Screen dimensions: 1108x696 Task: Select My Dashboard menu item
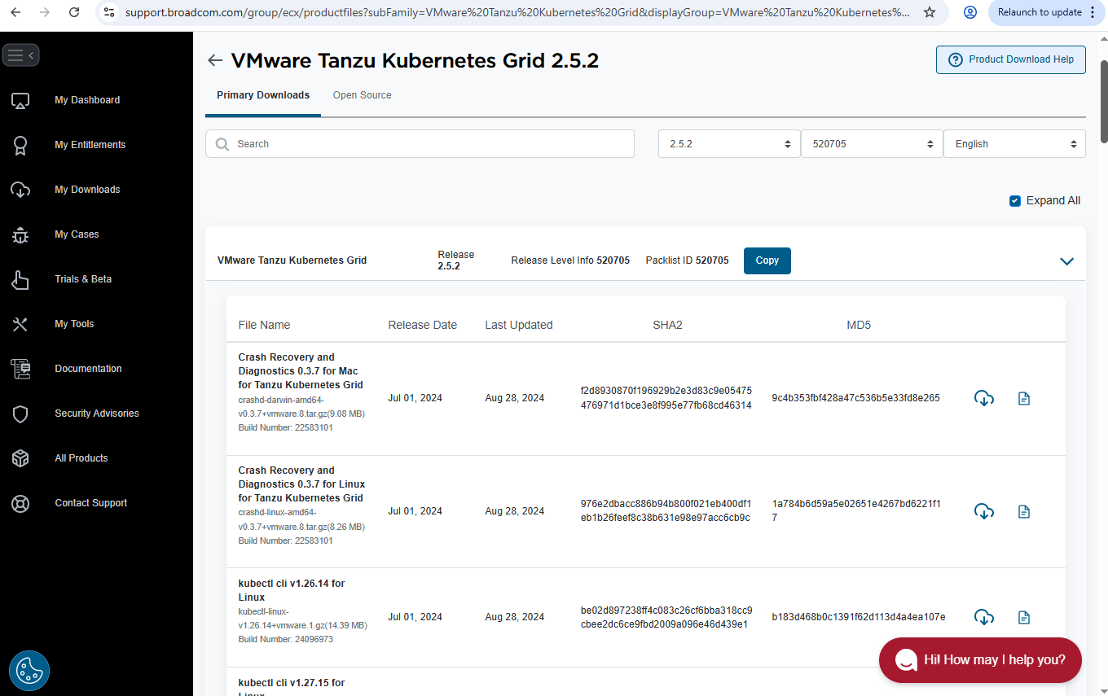coord(87,100)
